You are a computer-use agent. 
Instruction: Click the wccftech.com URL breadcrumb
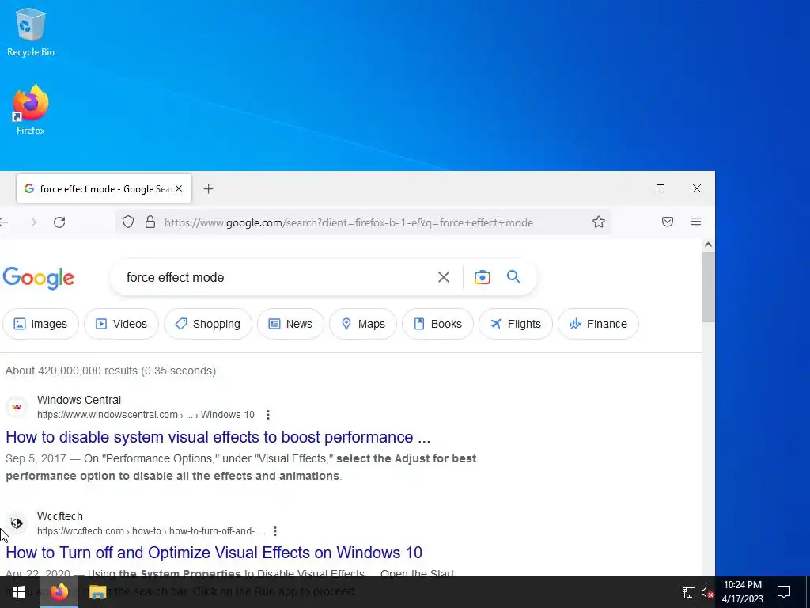tap(150, 531)
